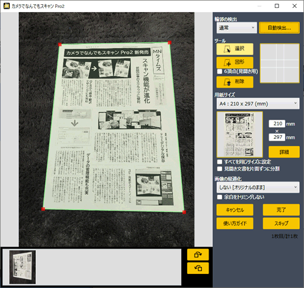Click the スキップ skip button

coord(281,223)
